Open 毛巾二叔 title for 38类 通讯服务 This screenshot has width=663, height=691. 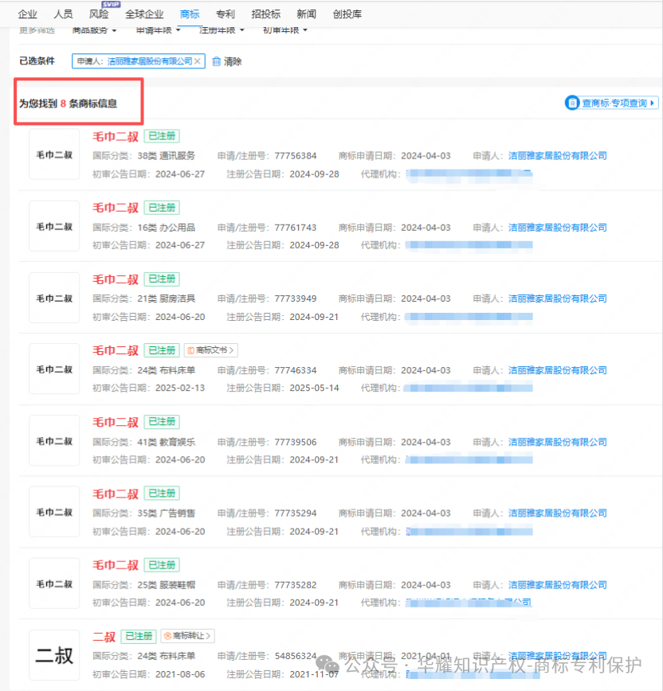[x=116, y=137]
